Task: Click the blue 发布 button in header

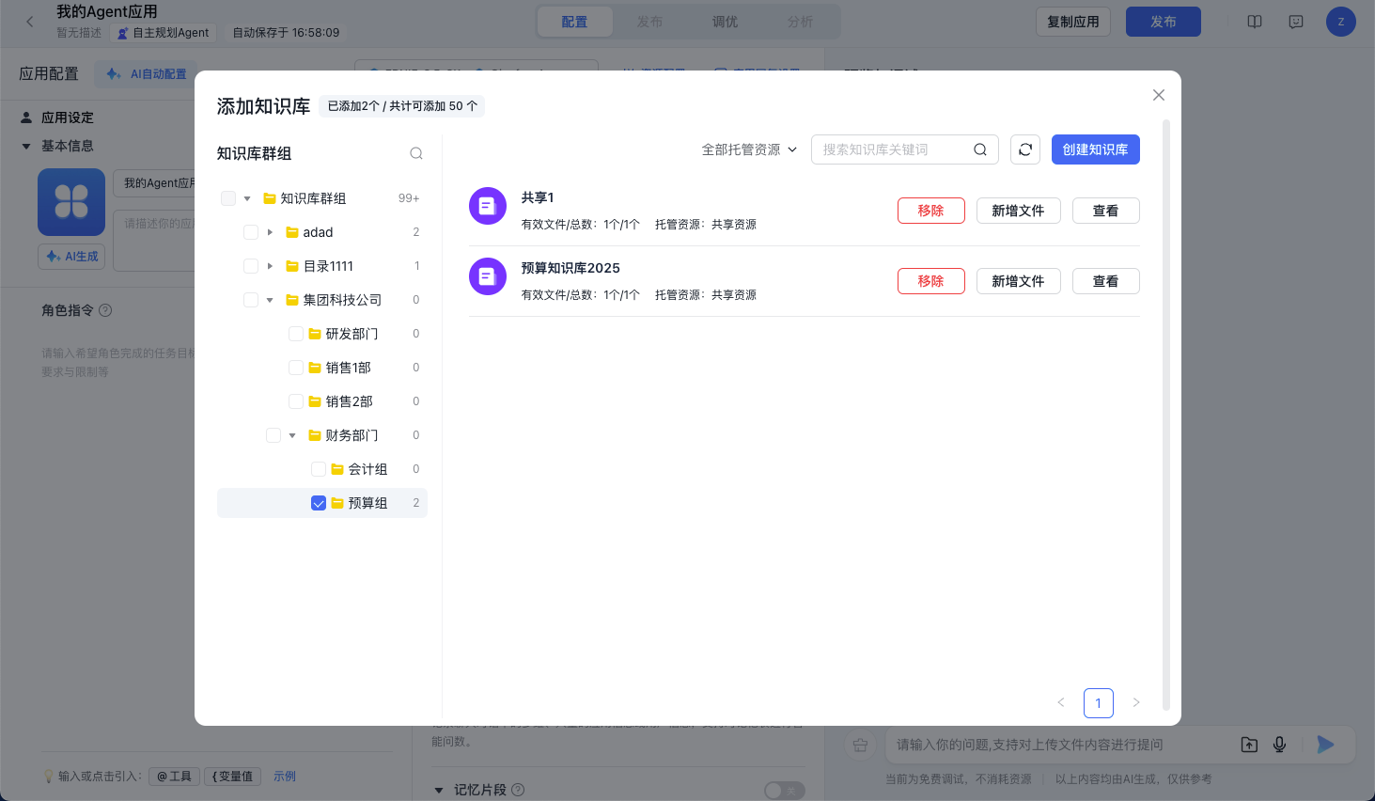Action: [1164, 22]
